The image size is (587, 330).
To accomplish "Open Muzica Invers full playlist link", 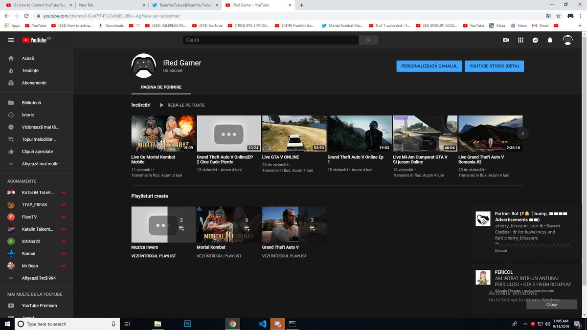I will click(153, 256).
